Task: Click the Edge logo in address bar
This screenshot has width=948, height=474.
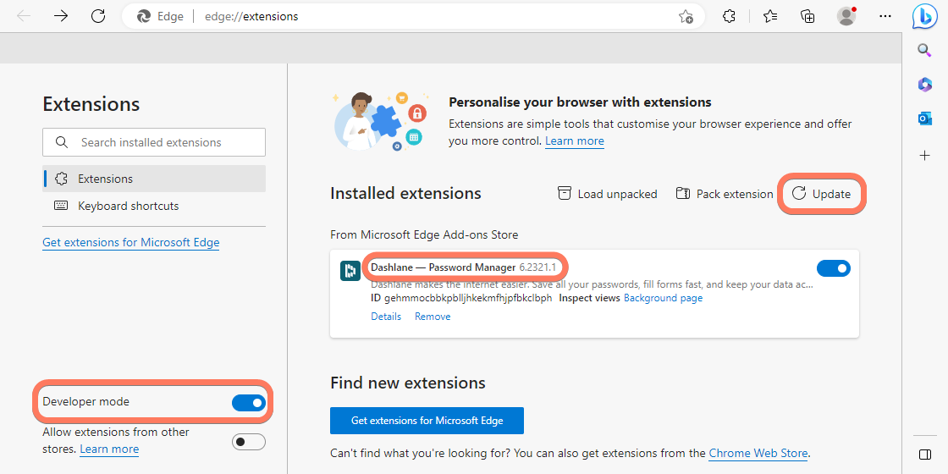Action: coord(144,16)
